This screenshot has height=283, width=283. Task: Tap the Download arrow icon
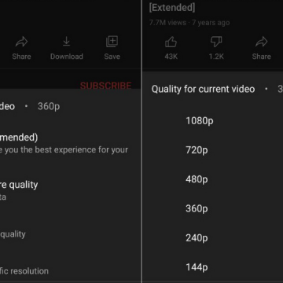[x=67, y=42]
